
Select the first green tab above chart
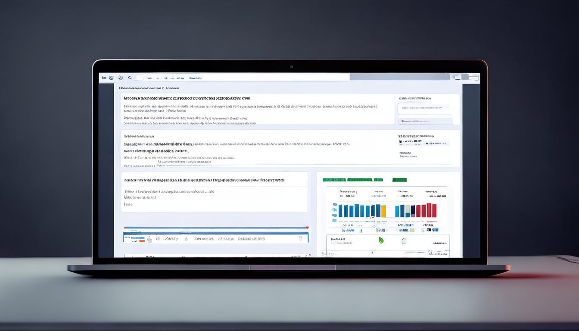pyautogui.click(x=334, y=180)
